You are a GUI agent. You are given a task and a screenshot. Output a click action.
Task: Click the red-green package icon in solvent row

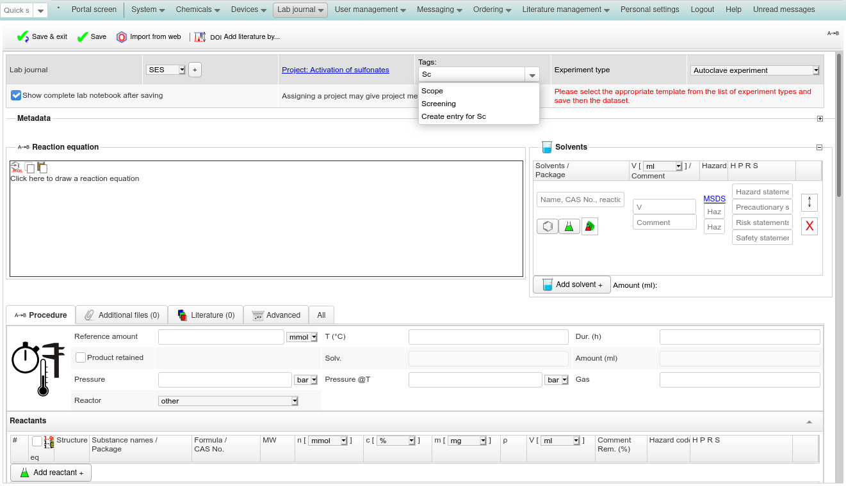[590, 226]
